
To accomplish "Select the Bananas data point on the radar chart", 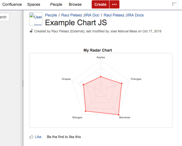I will (119, 114).
